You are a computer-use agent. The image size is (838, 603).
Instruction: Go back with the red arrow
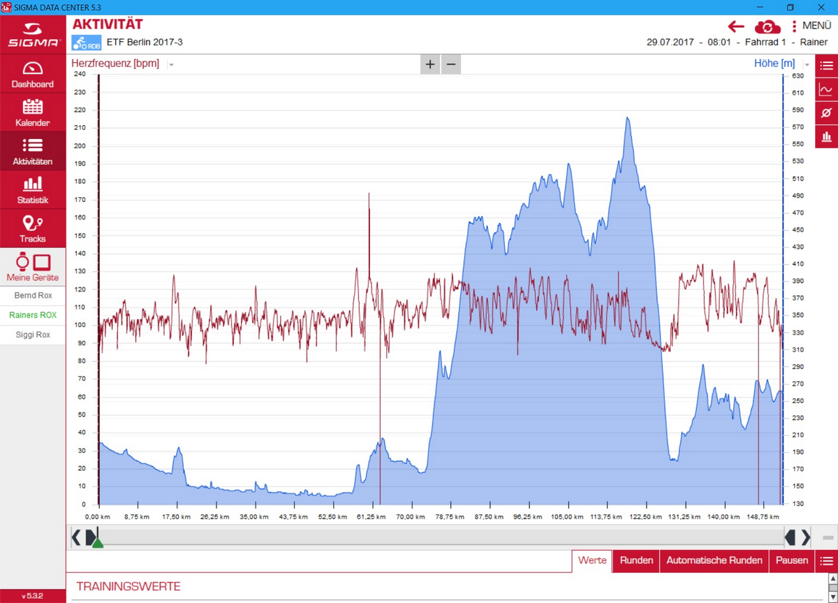[736, 27]
